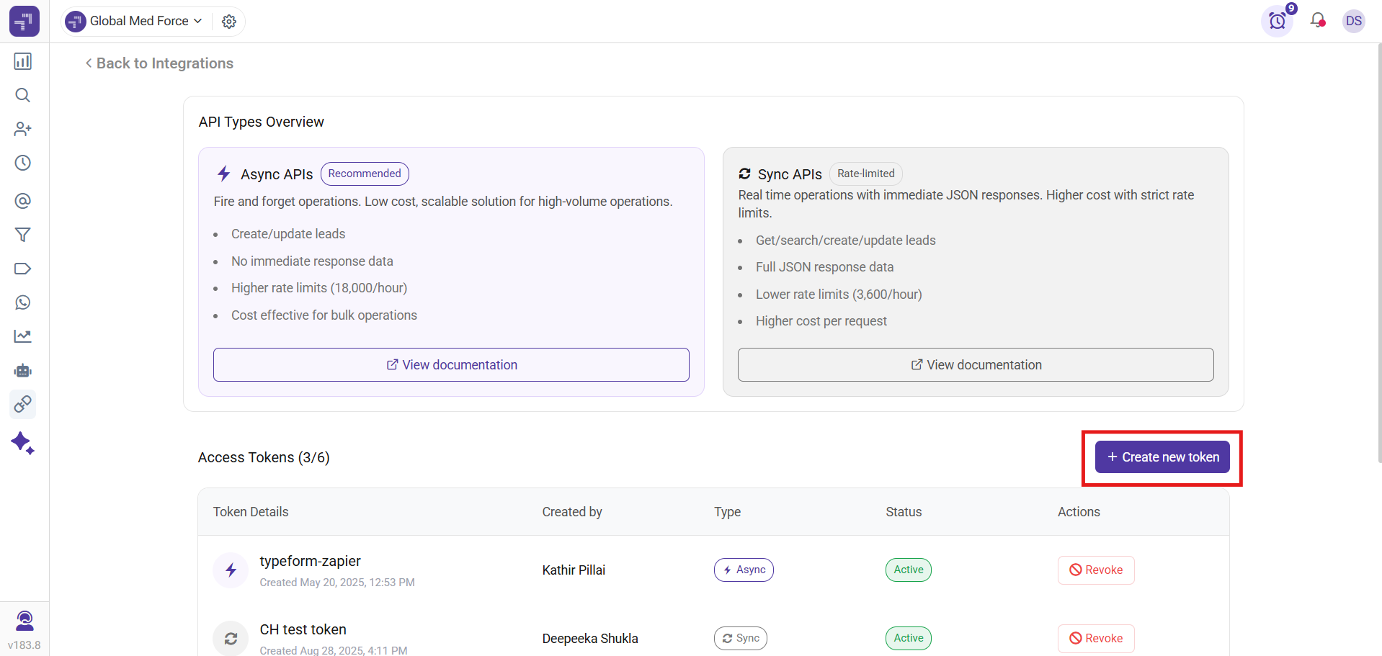Click the page vertical scrollbar
This screenshot has width=1382, height=656.
1379,252
